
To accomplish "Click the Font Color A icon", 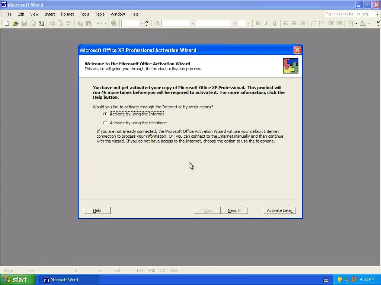I will coord(362,23).
